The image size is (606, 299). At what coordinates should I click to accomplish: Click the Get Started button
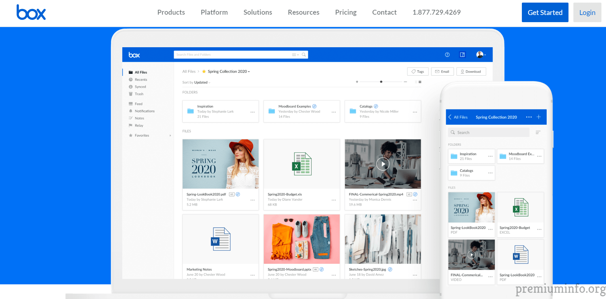click(545, 12)
